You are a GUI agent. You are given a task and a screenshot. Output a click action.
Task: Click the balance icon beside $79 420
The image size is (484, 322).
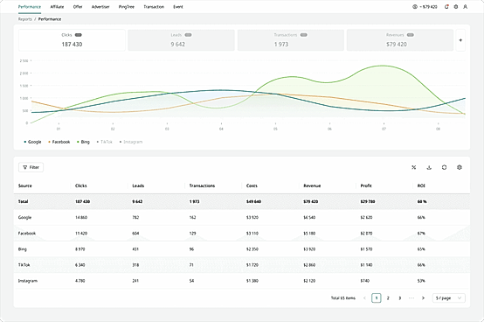coord(415,7)
